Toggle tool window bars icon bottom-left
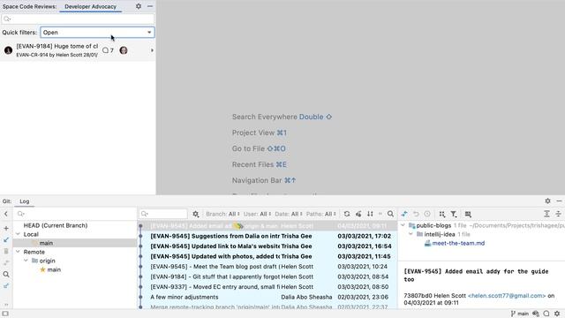Image resolution: width=565 pixels, height=318 pixels. (5, 314)
